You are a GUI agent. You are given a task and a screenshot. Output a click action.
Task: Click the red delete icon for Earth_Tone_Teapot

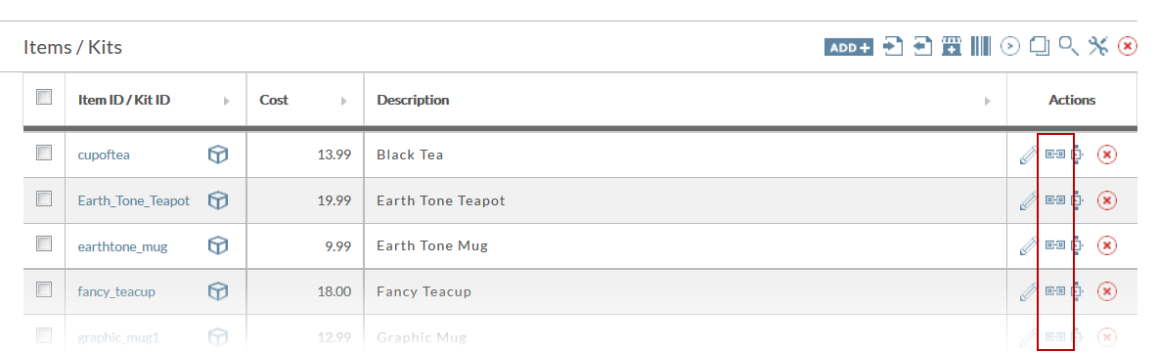click(x=1106, y=200)
